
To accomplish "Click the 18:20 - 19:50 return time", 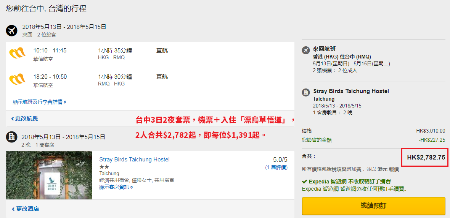I will click(x=50, y=77).
